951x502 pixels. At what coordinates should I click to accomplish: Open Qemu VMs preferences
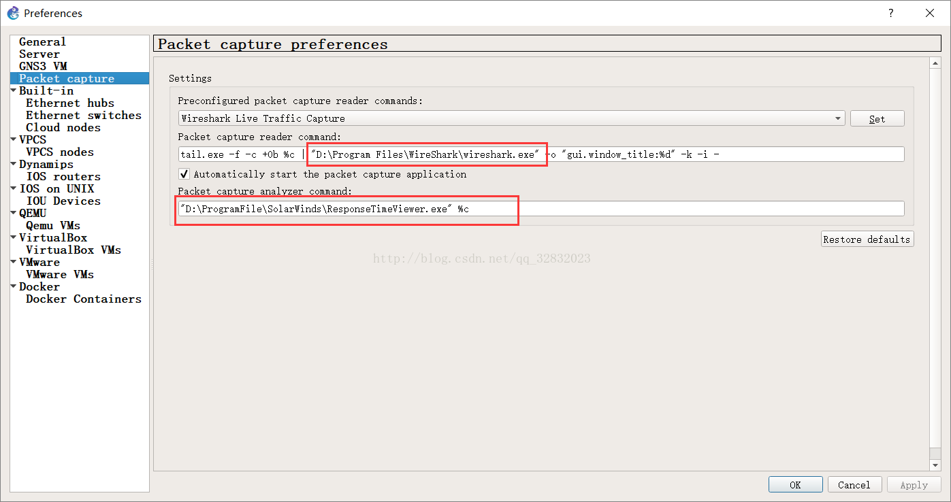(x=53, y=226)
